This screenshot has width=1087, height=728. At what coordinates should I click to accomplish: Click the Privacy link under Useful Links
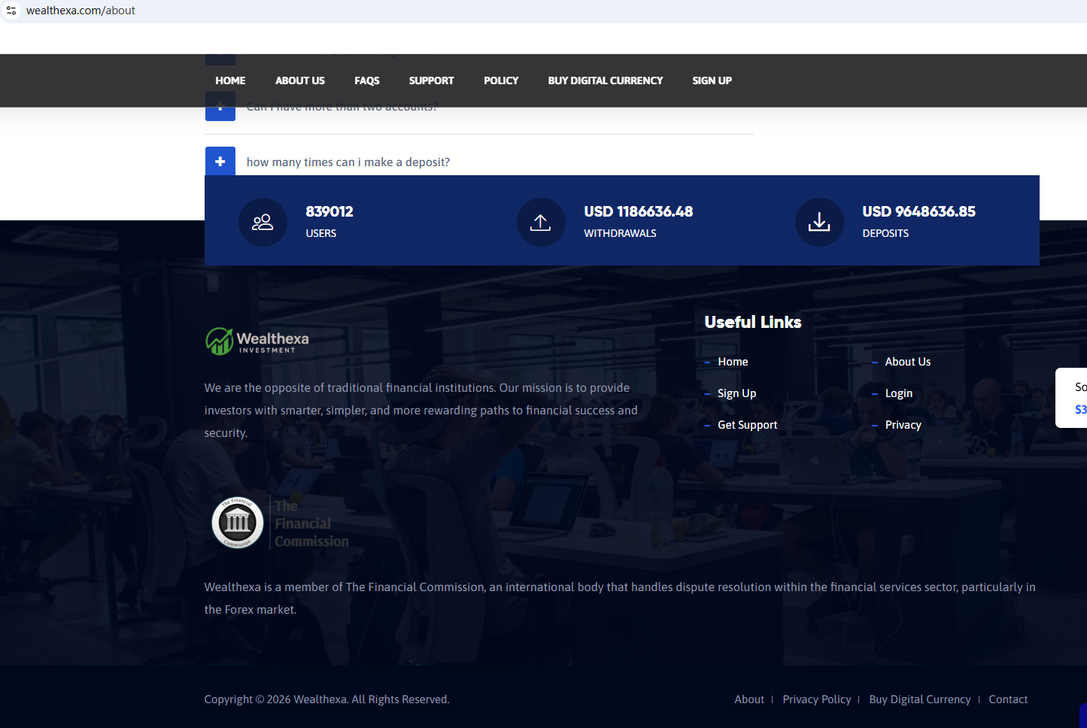(x=903, y=425)
